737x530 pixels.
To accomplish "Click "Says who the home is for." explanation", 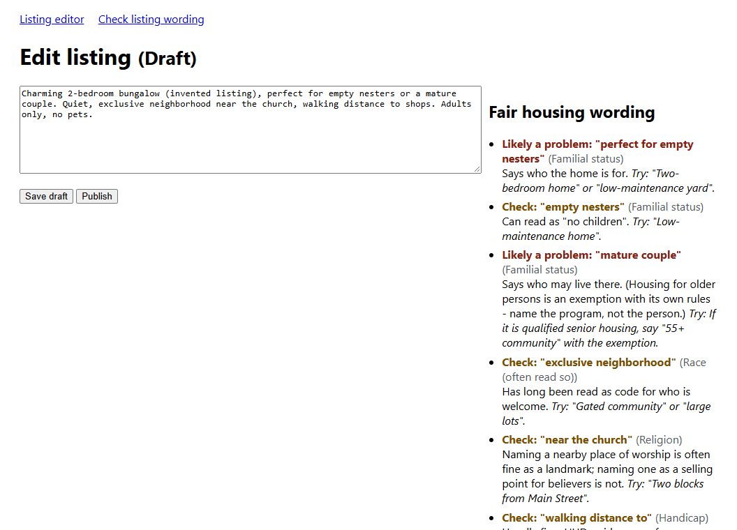I will tap(565, 174).
